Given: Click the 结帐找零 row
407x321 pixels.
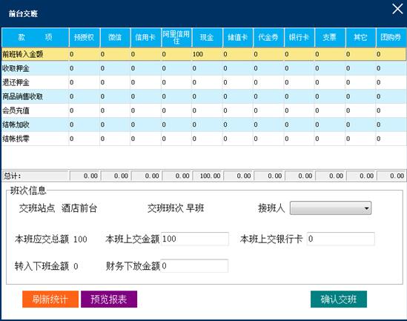Looking at the screenshot, I should pos(204,139).
